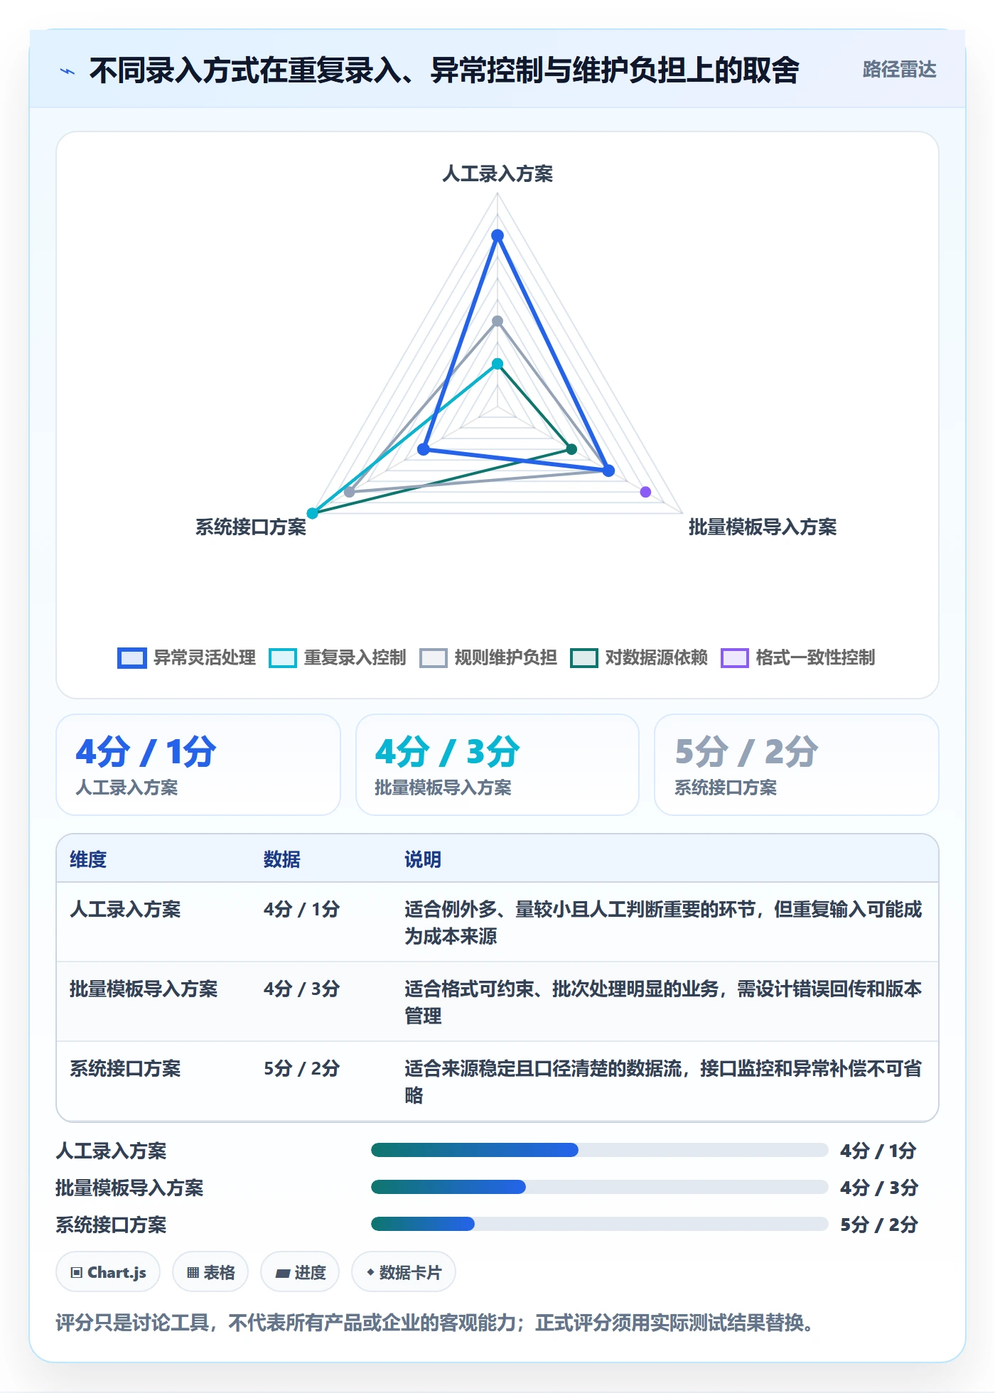
Task: Click the main chart title heading
Action: (x=444, y=71)
